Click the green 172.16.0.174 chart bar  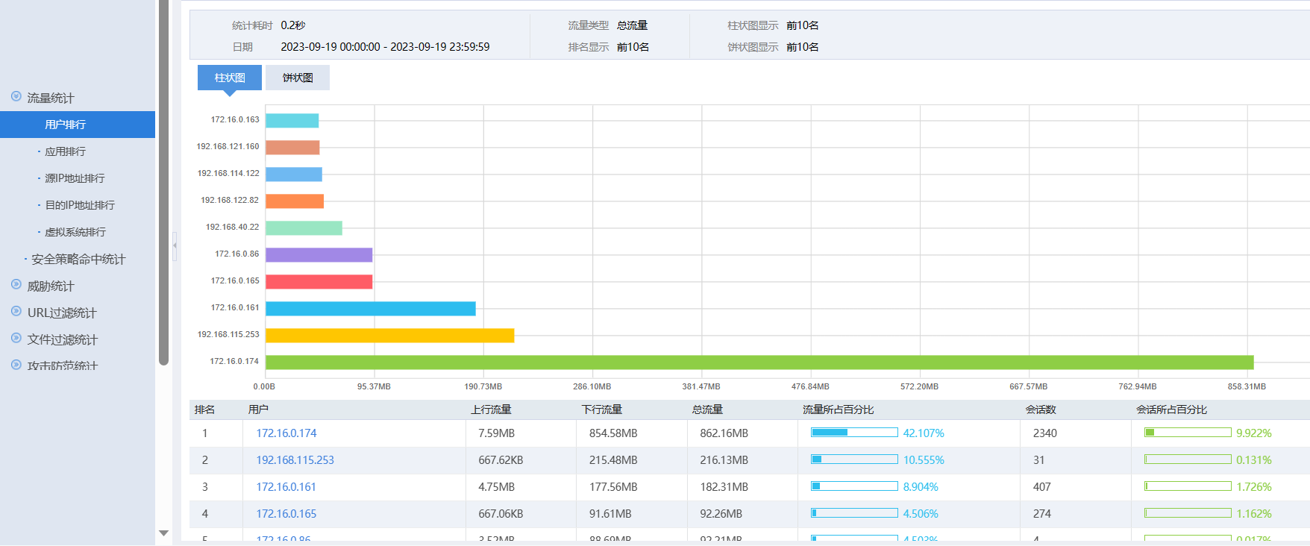point(759,363)
